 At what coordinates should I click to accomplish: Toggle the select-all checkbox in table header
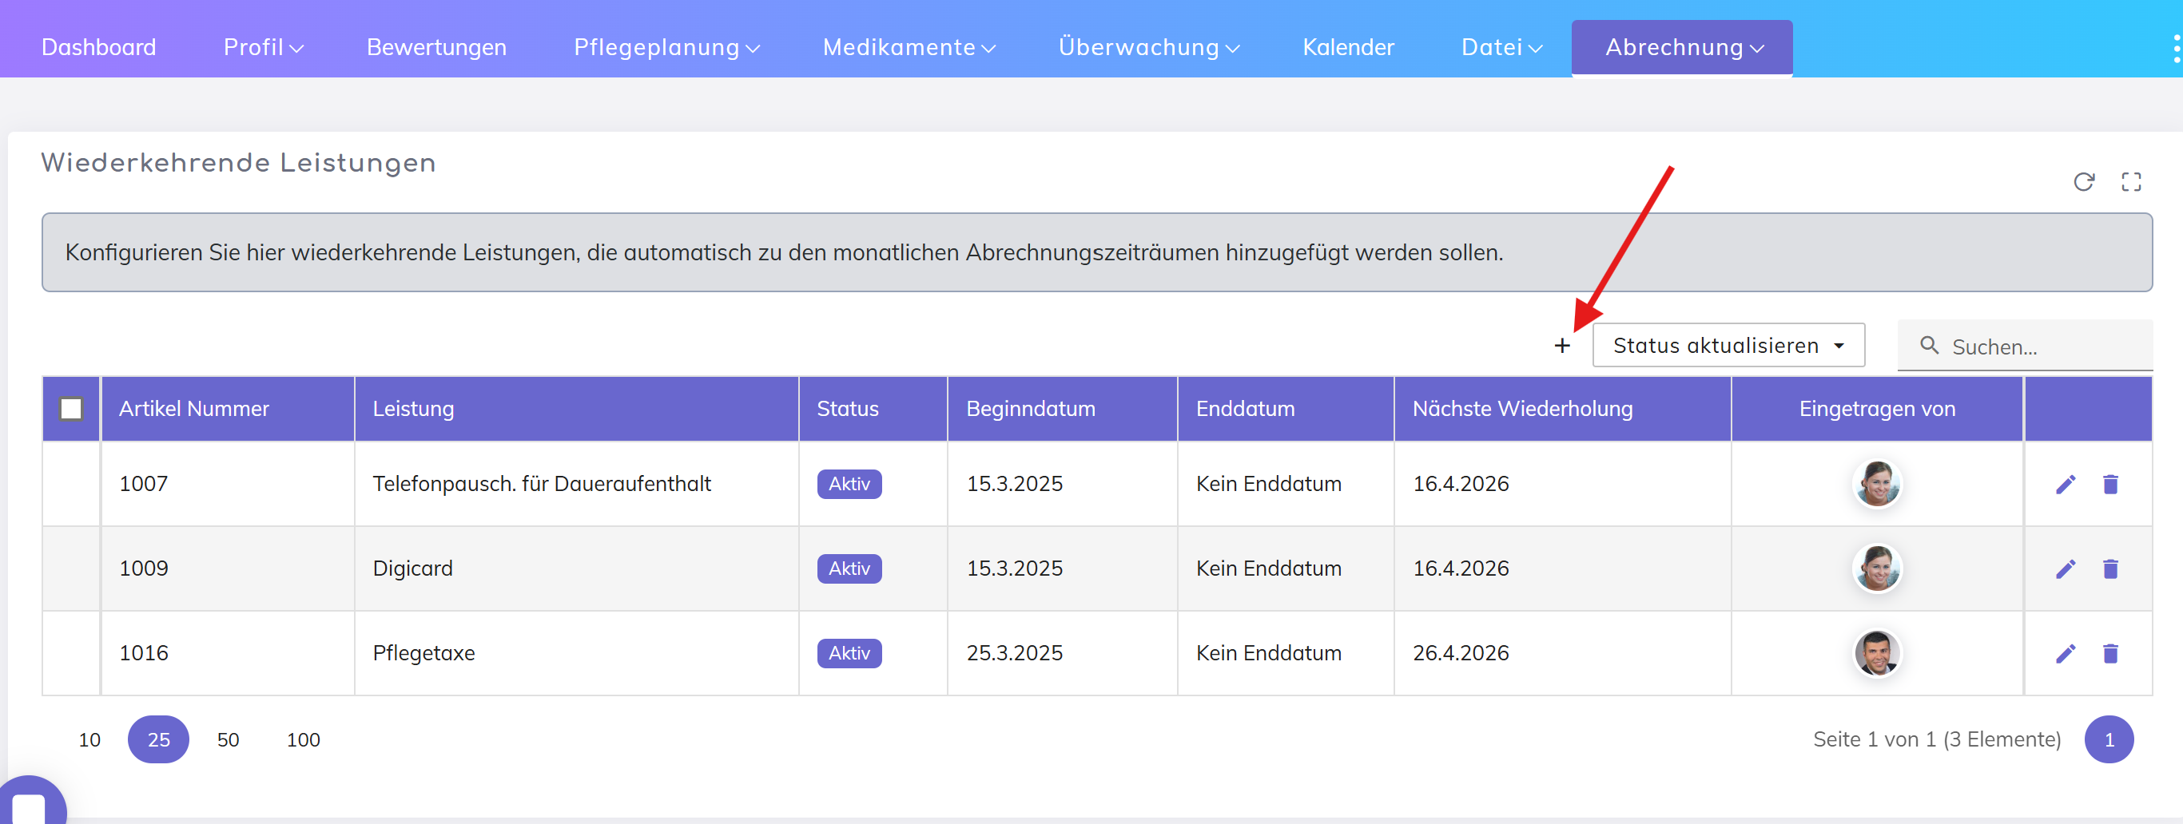[x=71, y=409]
